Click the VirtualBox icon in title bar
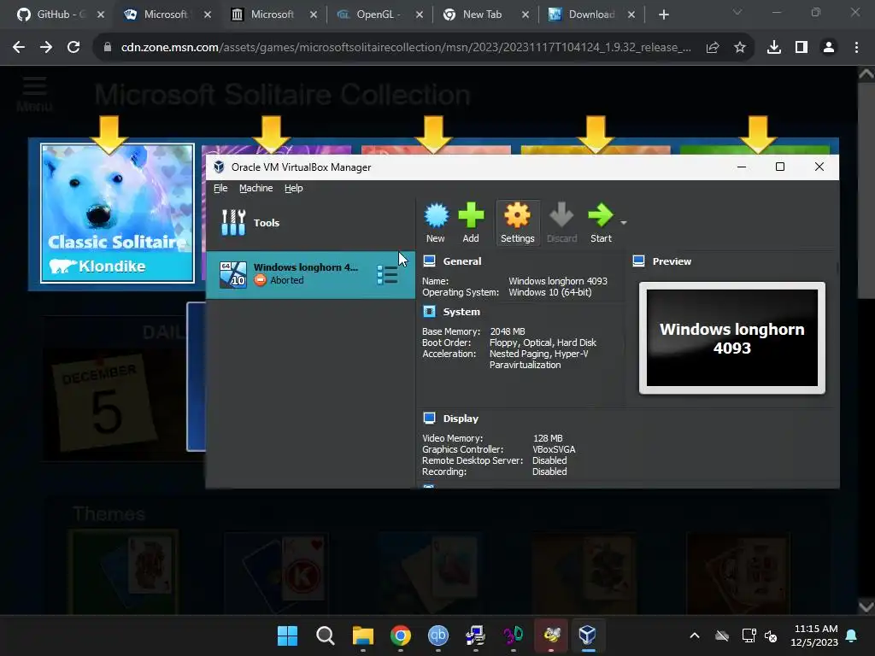875x656 pixels. pyautogui.click(x=219, y=167)
